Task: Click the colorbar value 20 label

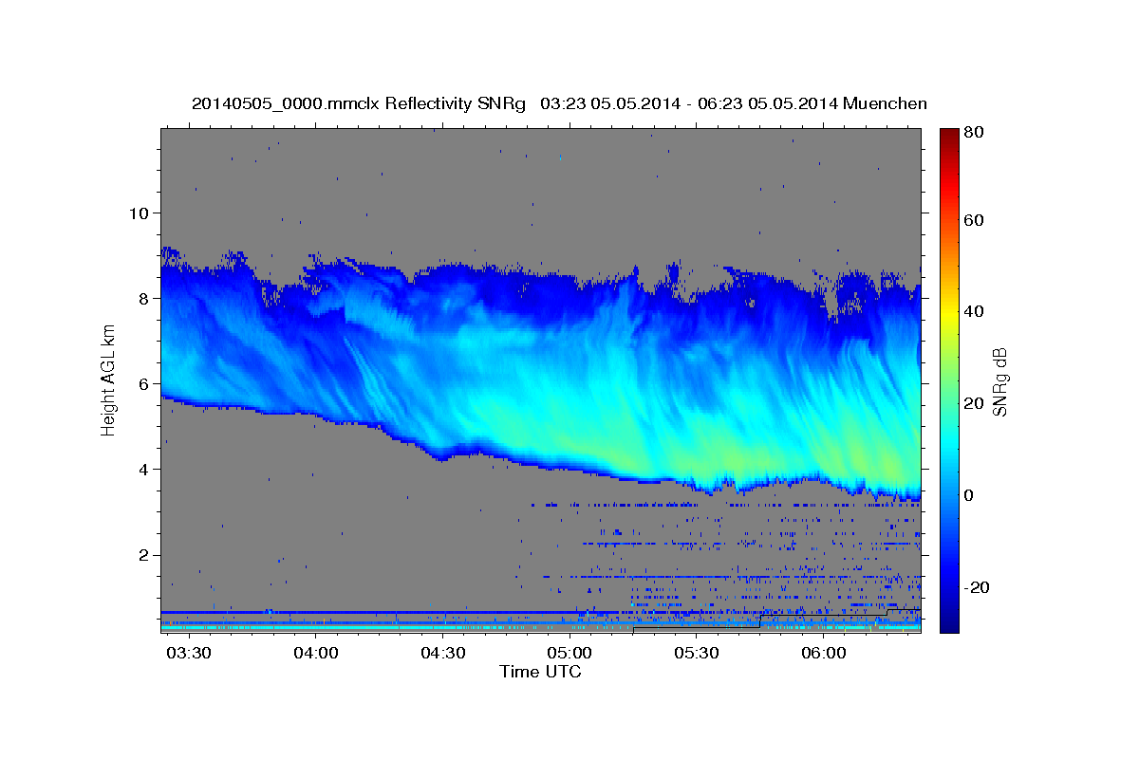Action: [x=972, y=403]
